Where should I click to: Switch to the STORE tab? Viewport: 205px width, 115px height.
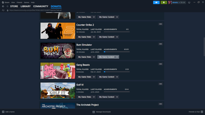[x=14, y=6]
